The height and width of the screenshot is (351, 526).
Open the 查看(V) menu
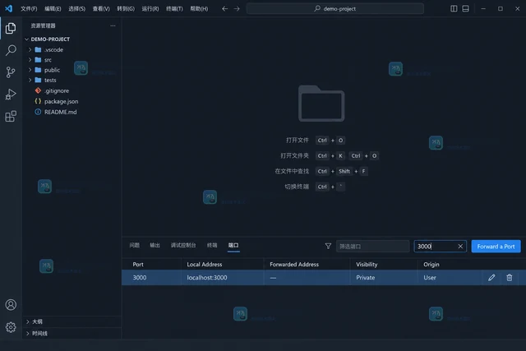point(101,9)
